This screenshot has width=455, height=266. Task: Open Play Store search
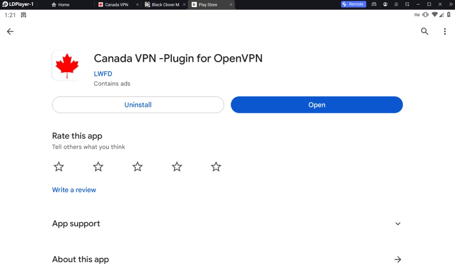pyautogui.click(x=425, y=31)
